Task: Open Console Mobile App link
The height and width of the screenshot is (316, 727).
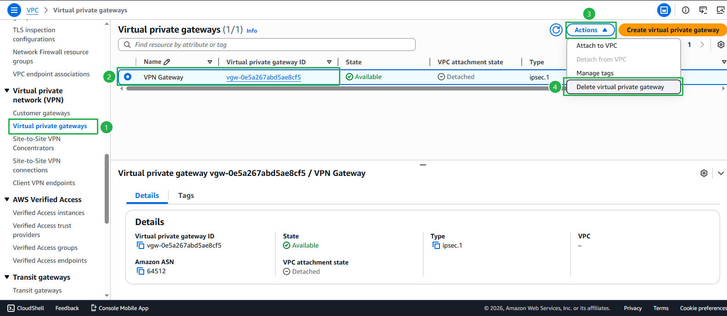Action: (x=119, y=308)
